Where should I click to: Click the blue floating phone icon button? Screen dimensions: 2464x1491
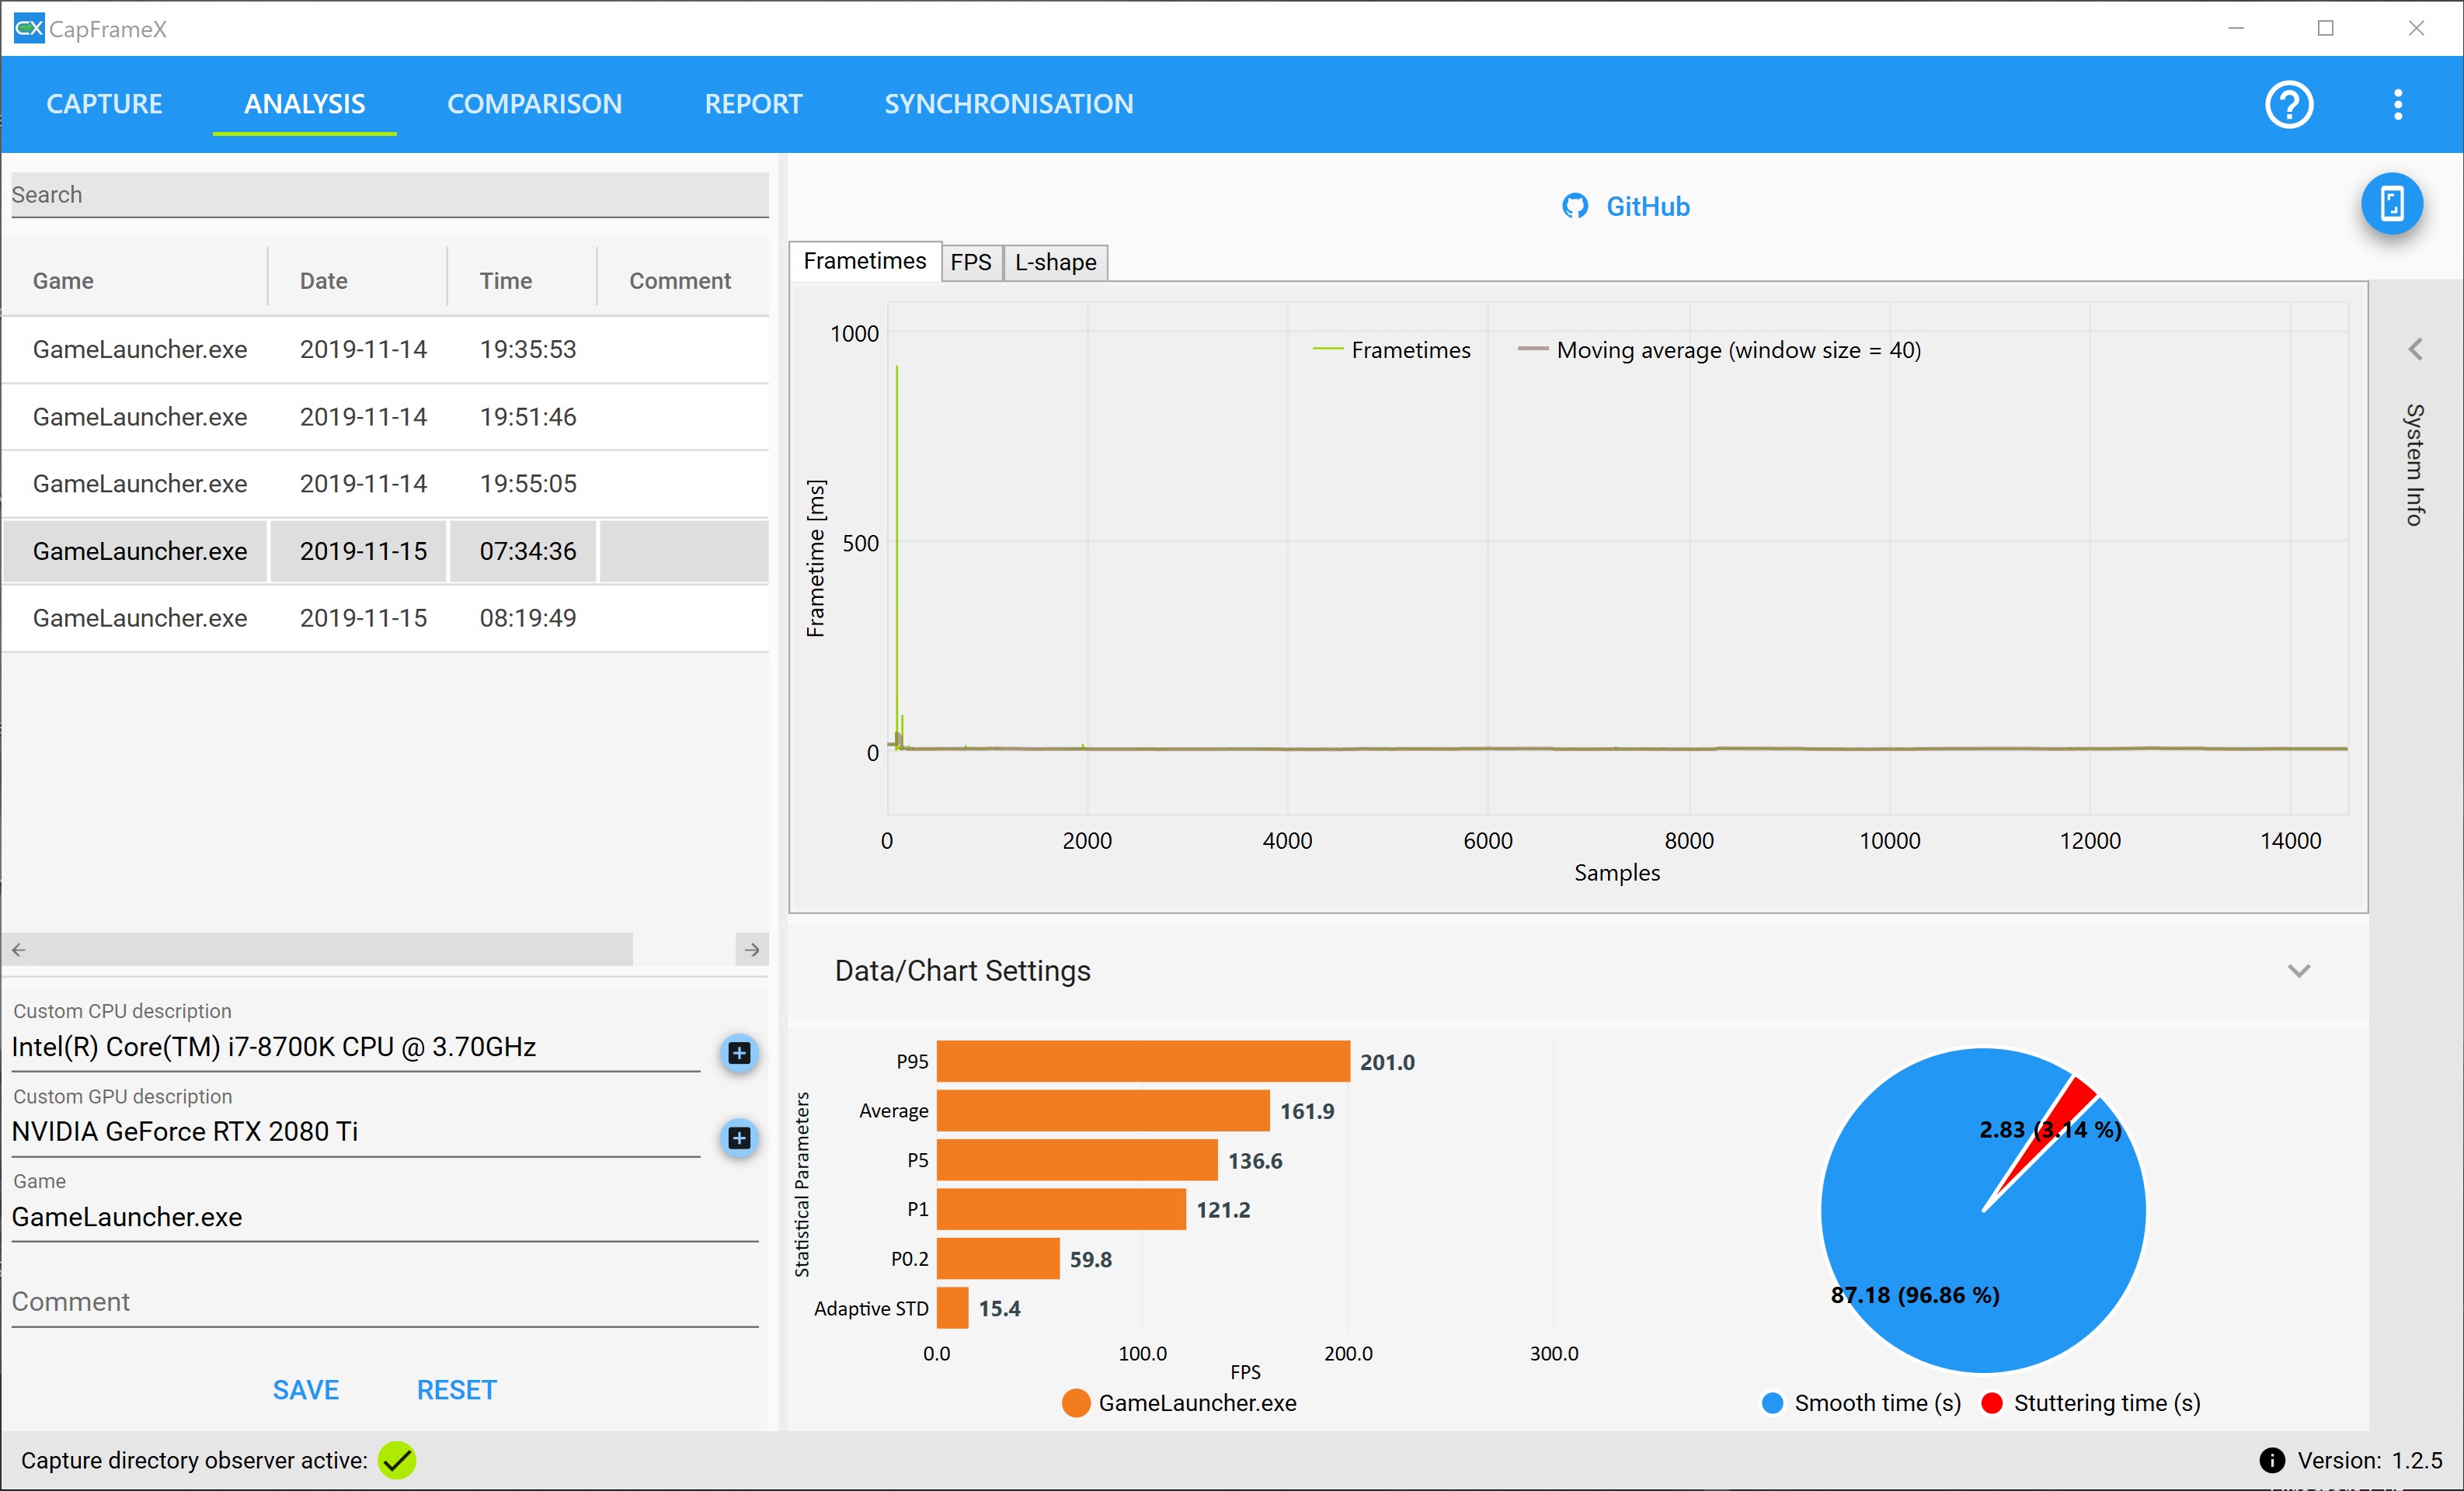(2391, 204)
